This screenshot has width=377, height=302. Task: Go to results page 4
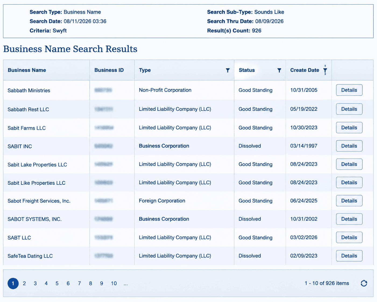coord(46,283)
